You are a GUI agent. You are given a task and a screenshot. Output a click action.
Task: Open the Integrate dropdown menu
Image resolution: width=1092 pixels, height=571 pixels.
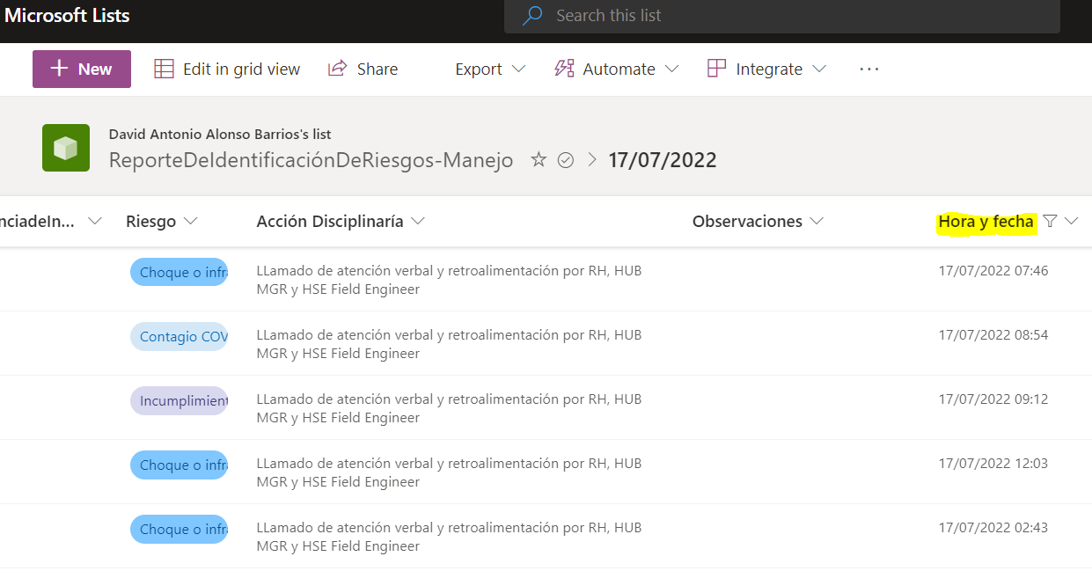tap(767, 69)
